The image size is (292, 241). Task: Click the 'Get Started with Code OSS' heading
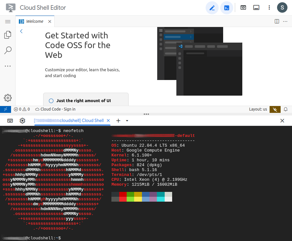pos(78,45)
